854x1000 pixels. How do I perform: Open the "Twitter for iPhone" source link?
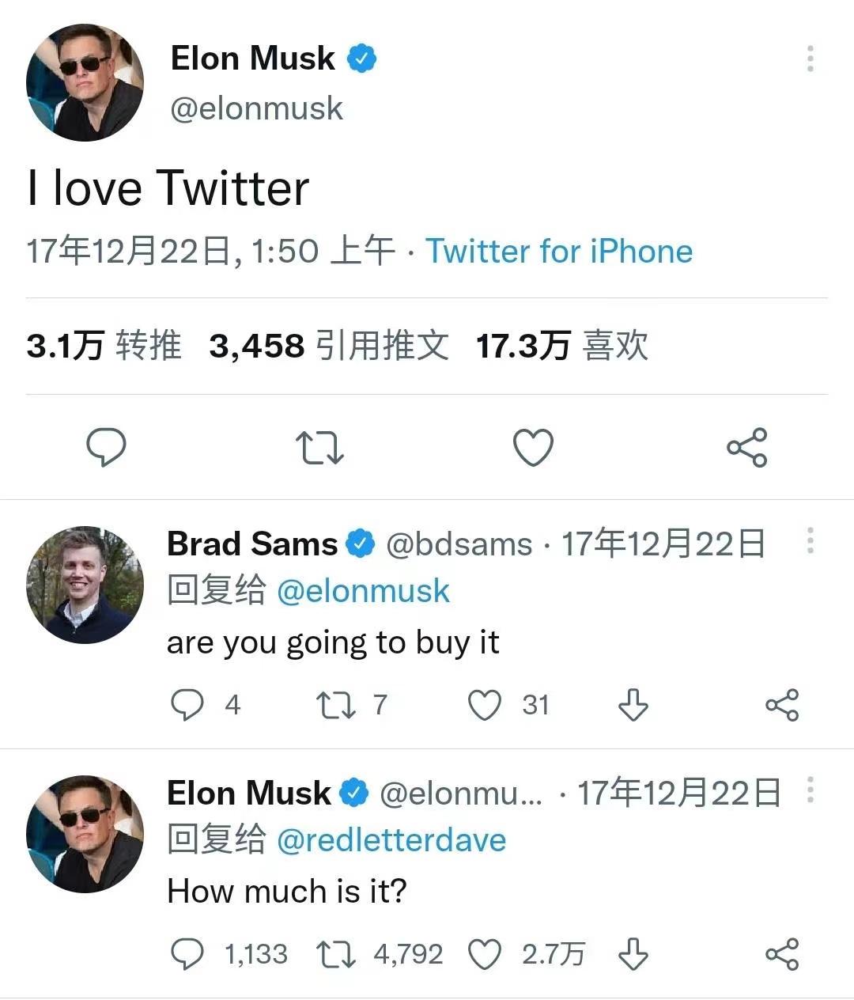pyautogui.click(x=559, y=252)
